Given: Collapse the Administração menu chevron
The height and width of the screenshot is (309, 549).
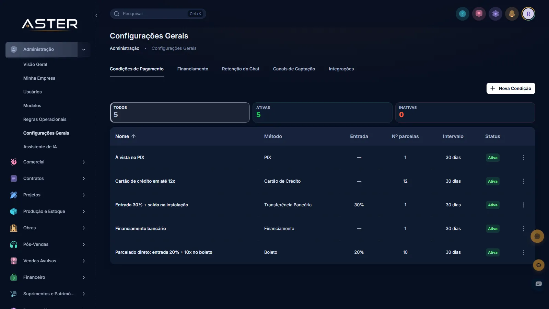Looking at the screenshot, I should 84,49.
